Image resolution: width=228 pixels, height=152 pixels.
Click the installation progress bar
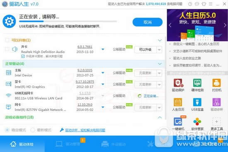coord(68,21)
